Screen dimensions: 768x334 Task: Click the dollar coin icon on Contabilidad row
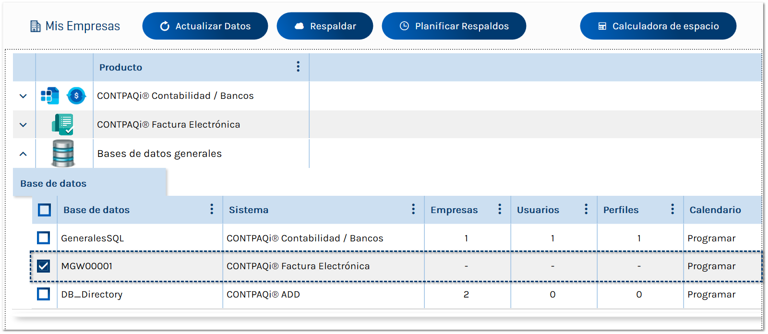[x=76, y=95]
